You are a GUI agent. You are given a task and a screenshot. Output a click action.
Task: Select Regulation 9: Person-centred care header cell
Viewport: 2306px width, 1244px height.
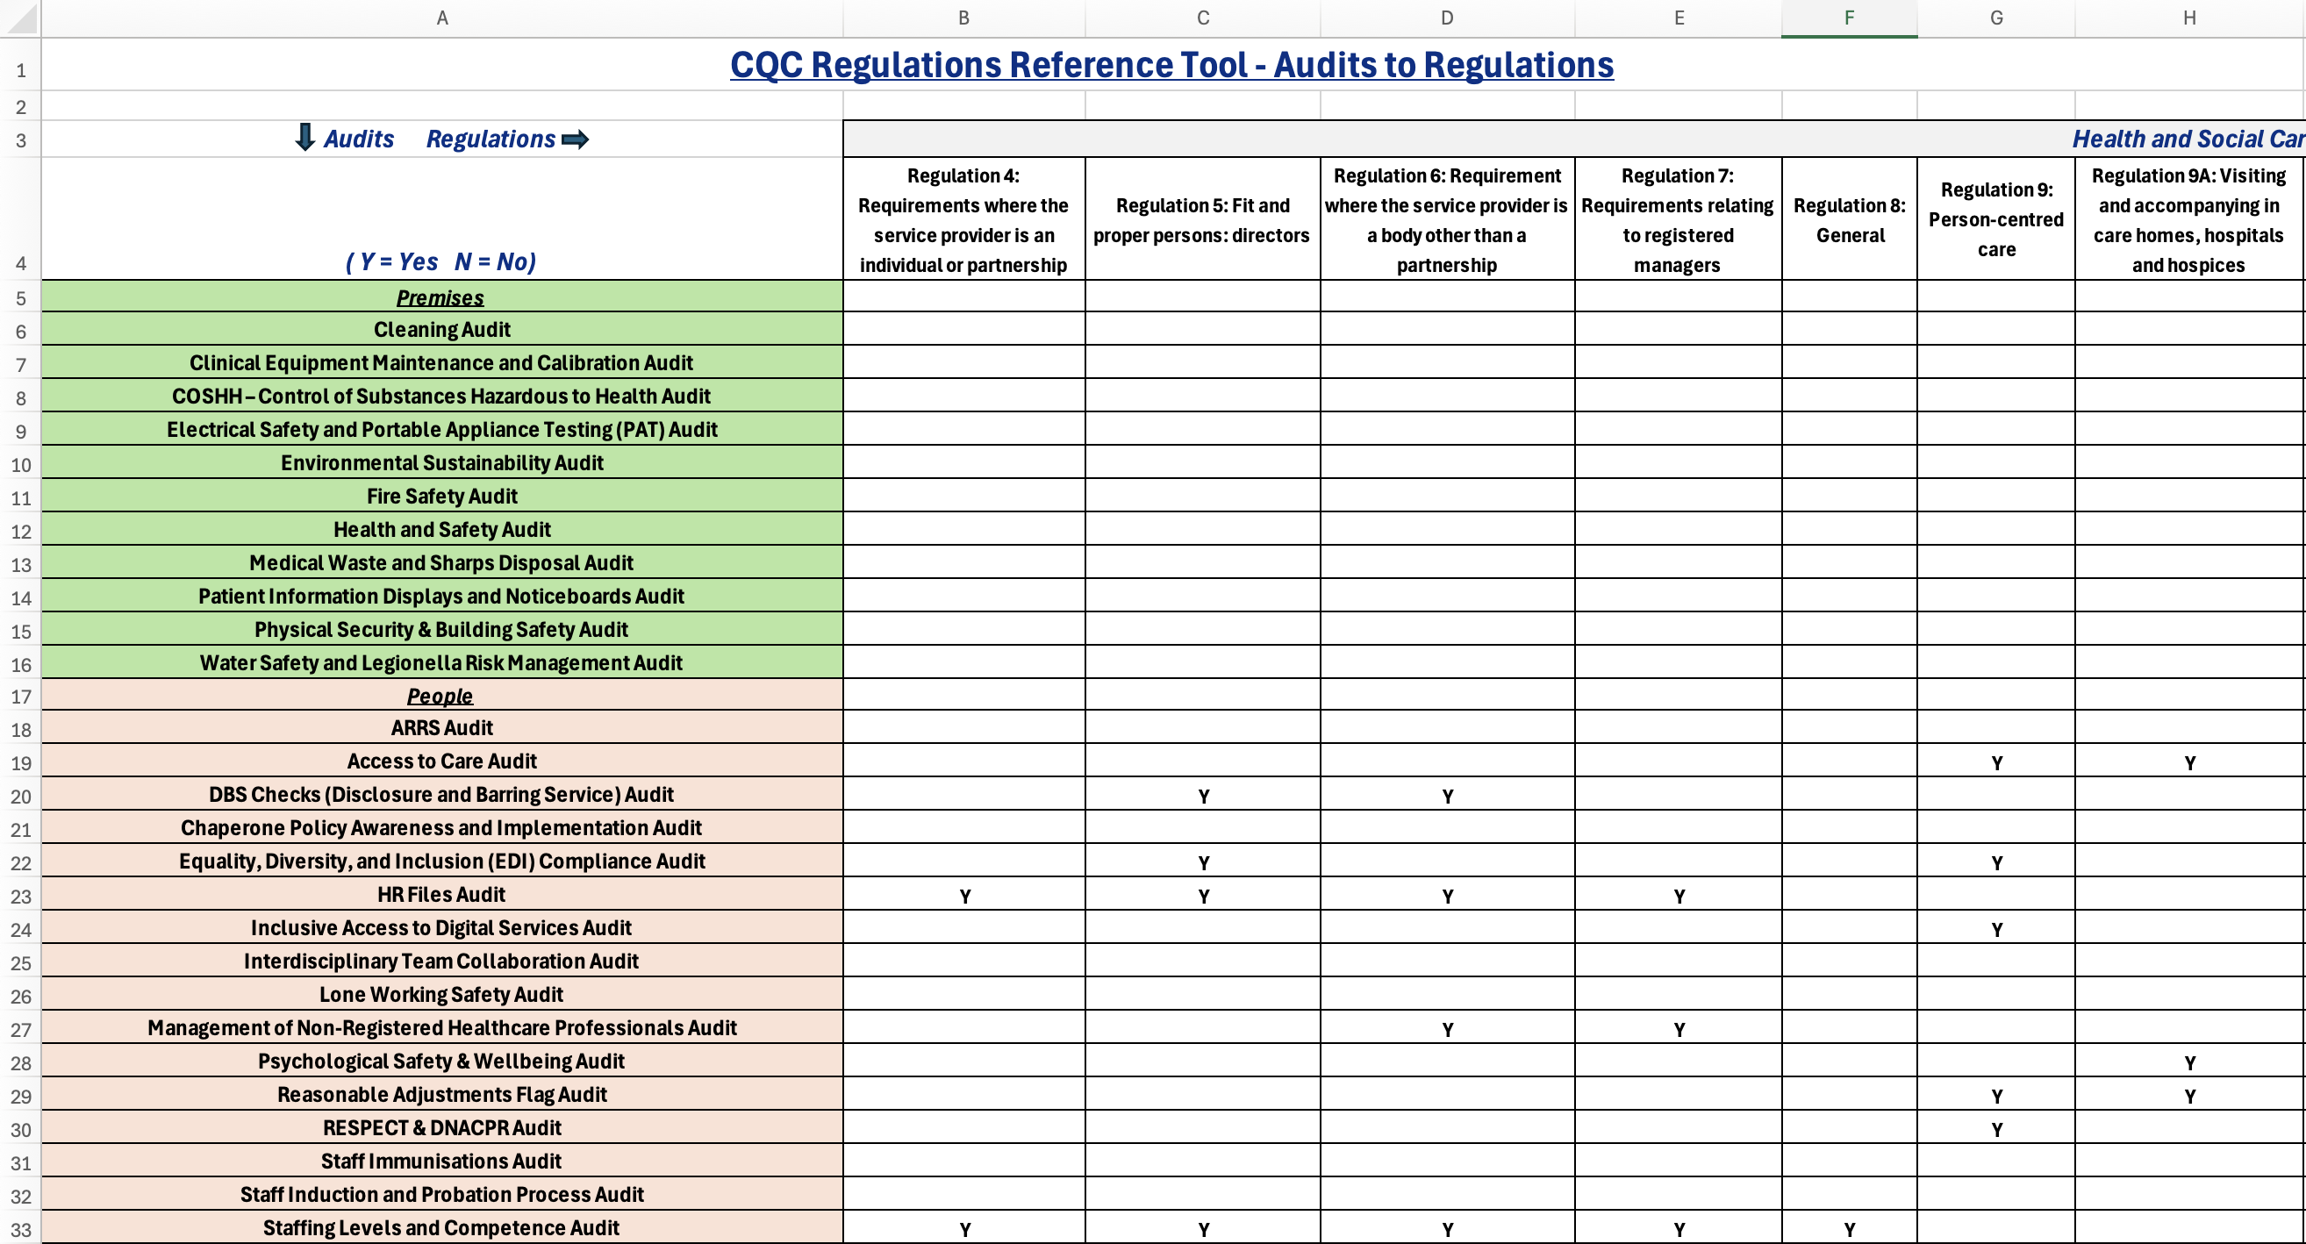tap(1995, 219)
